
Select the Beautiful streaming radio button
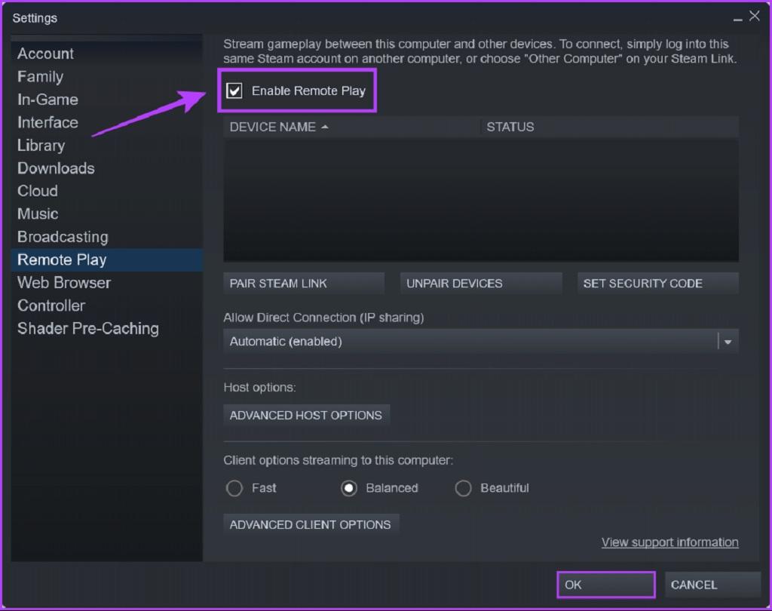click(x=463, y=488)
